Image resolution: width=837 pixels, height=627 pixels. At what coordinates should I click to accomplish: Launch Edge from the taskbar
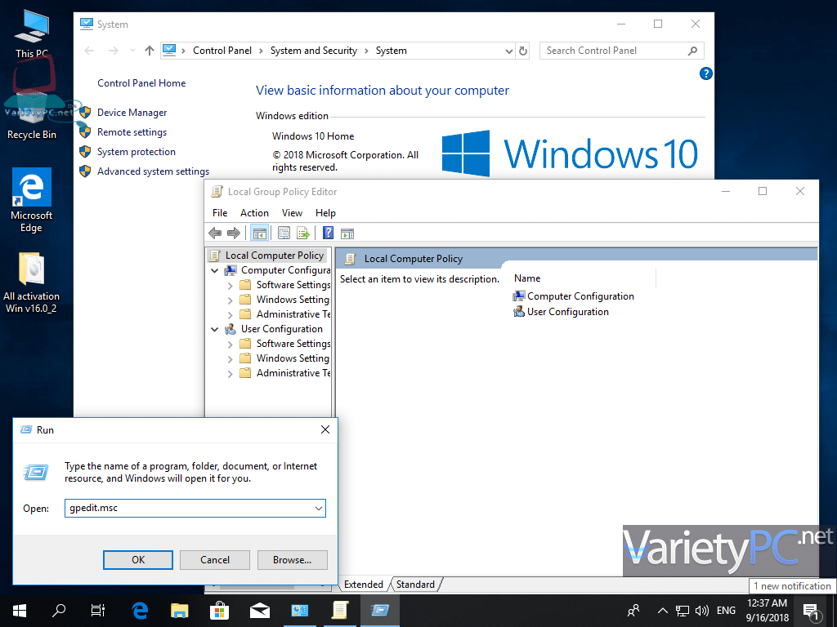pos(140,611)
